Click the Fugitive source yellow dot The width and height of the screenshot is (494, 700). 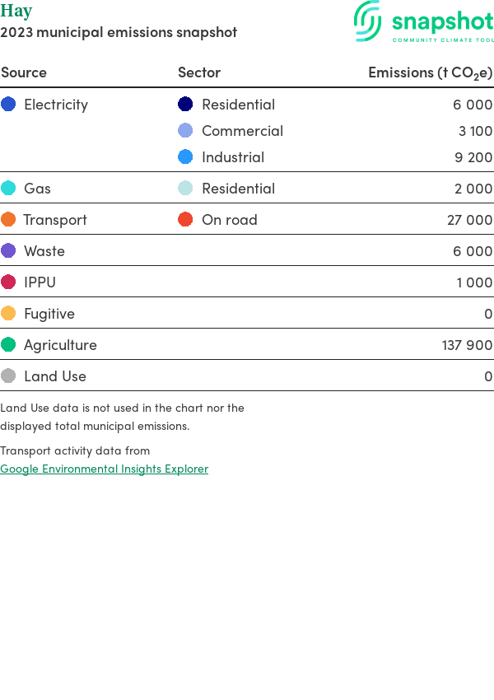[8, 314]
